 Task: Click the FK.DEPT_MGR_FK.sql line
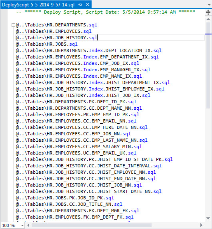(78, 211)
